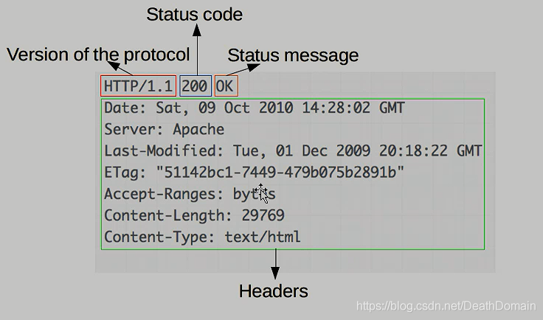Select the ETag header value
This screenshot has width=543, height=320.
(280, 173)
